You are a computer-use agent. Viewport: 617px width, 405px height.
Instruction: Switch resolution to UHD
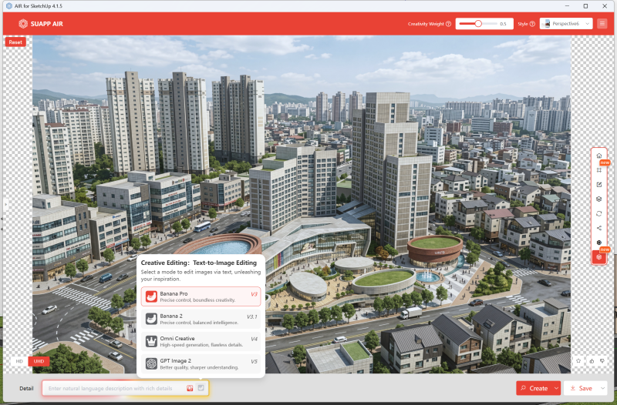point(39,361)
